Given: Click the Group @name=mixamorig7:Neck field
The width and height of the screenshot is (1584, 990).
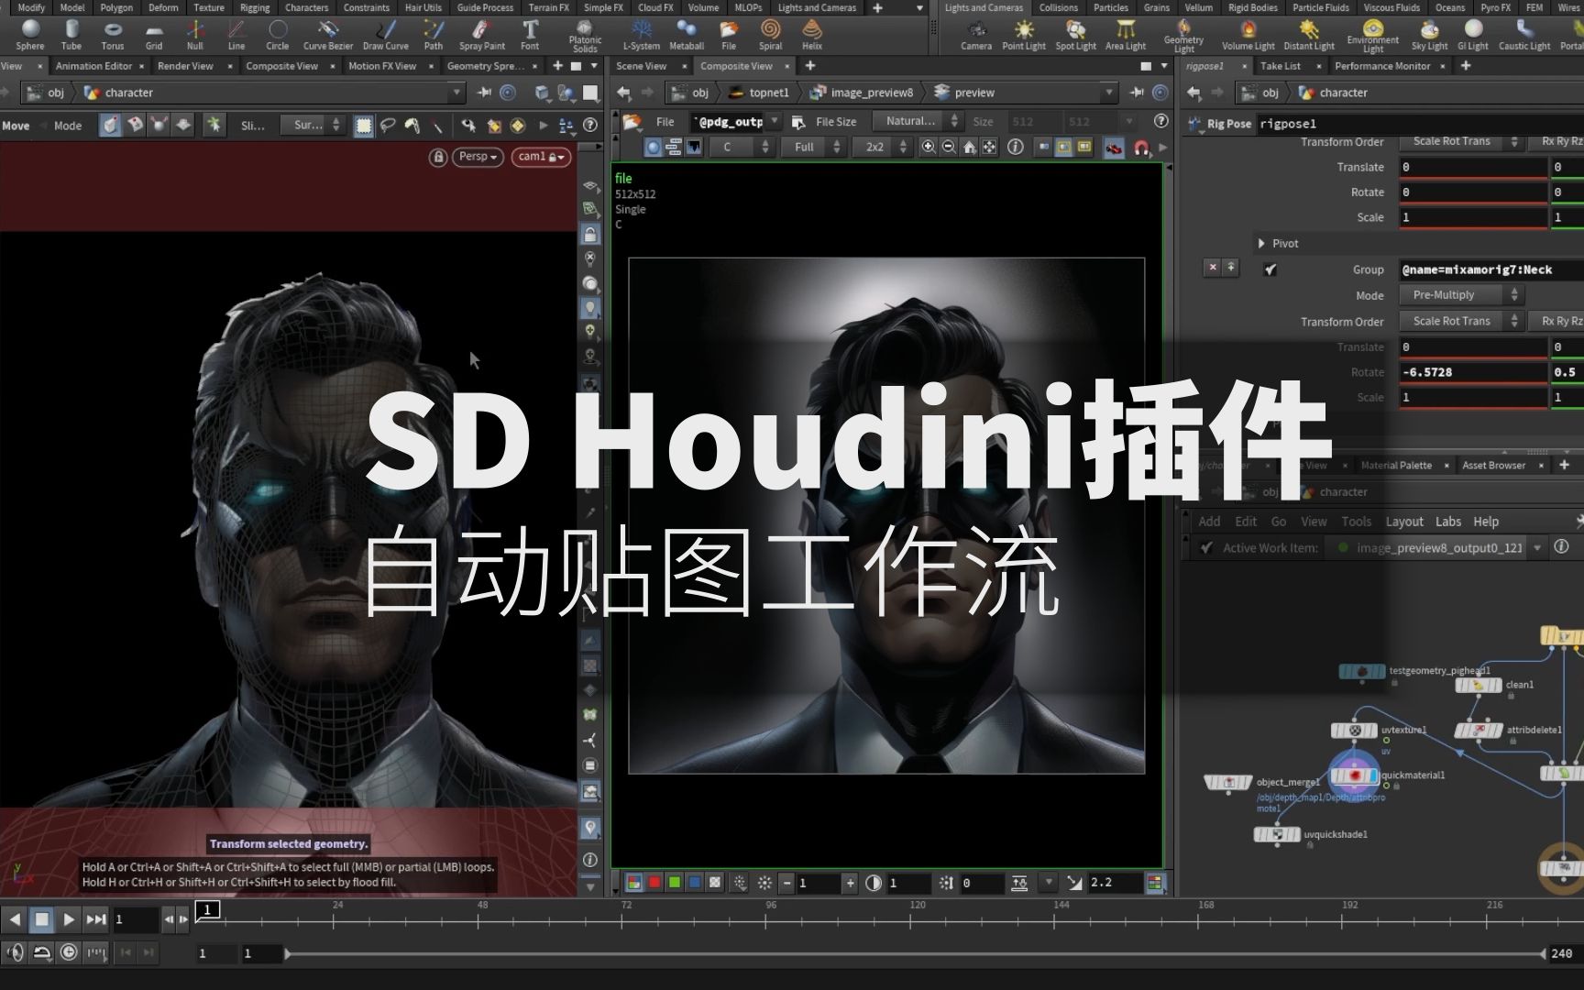Looking at the screenshot, I should point(1490,269).
